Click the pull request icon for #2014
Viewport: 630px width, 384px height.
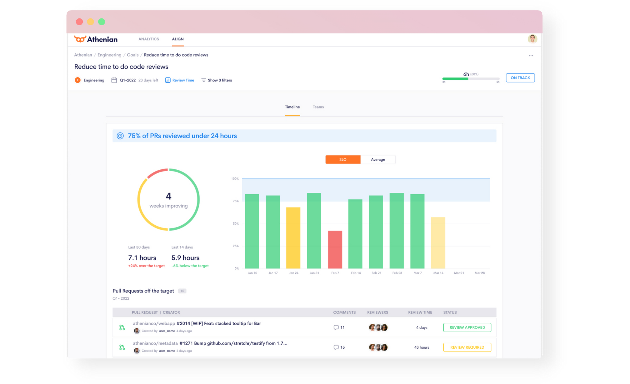tap(122, 327)
